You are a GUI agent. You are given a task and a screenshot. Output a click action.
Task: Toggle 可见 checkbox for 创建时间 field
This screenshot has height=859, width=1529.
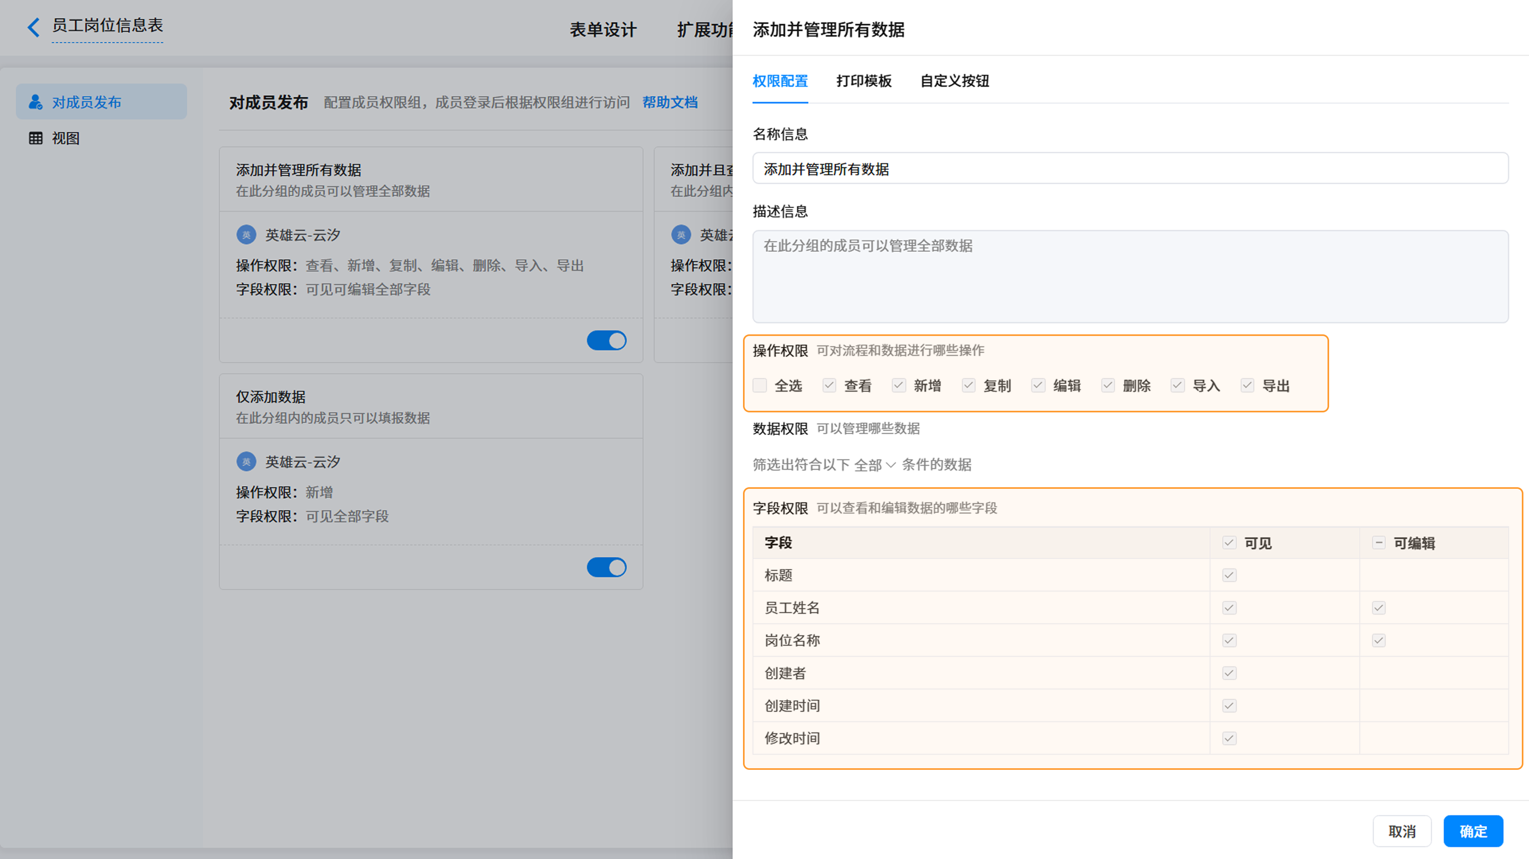(x=1229, y=706)
